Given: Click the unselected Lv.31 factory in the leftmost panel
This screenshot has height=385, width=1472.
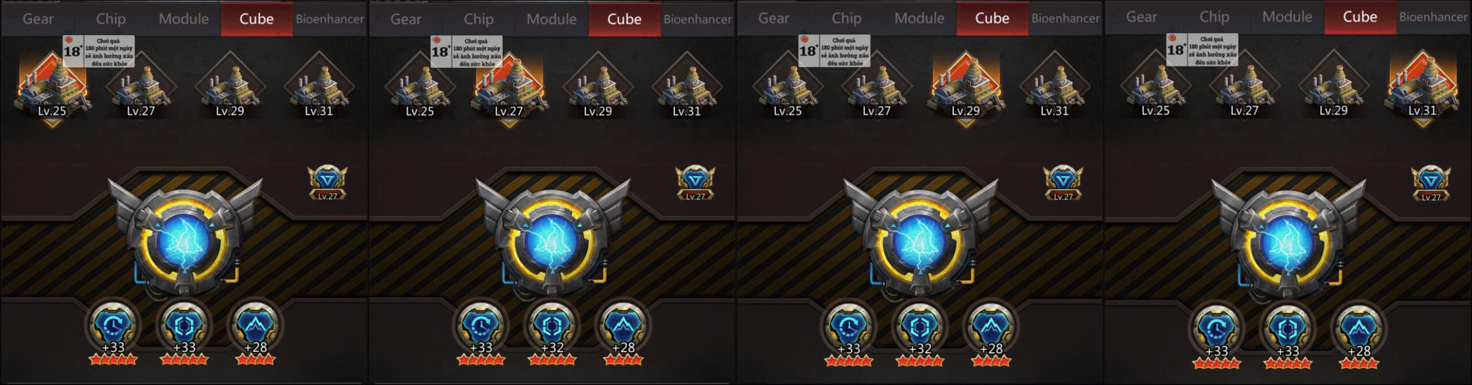Looking at the screenshot, I should pyautogui.click(x=319, y=87).
